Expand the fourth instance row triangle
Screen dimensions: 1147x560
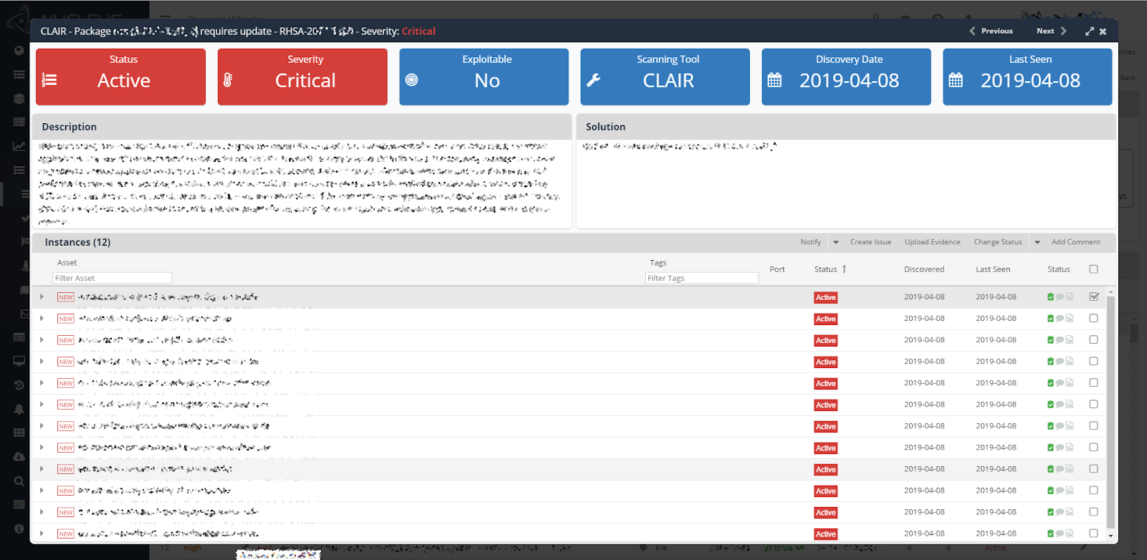(x=42, y=362)
